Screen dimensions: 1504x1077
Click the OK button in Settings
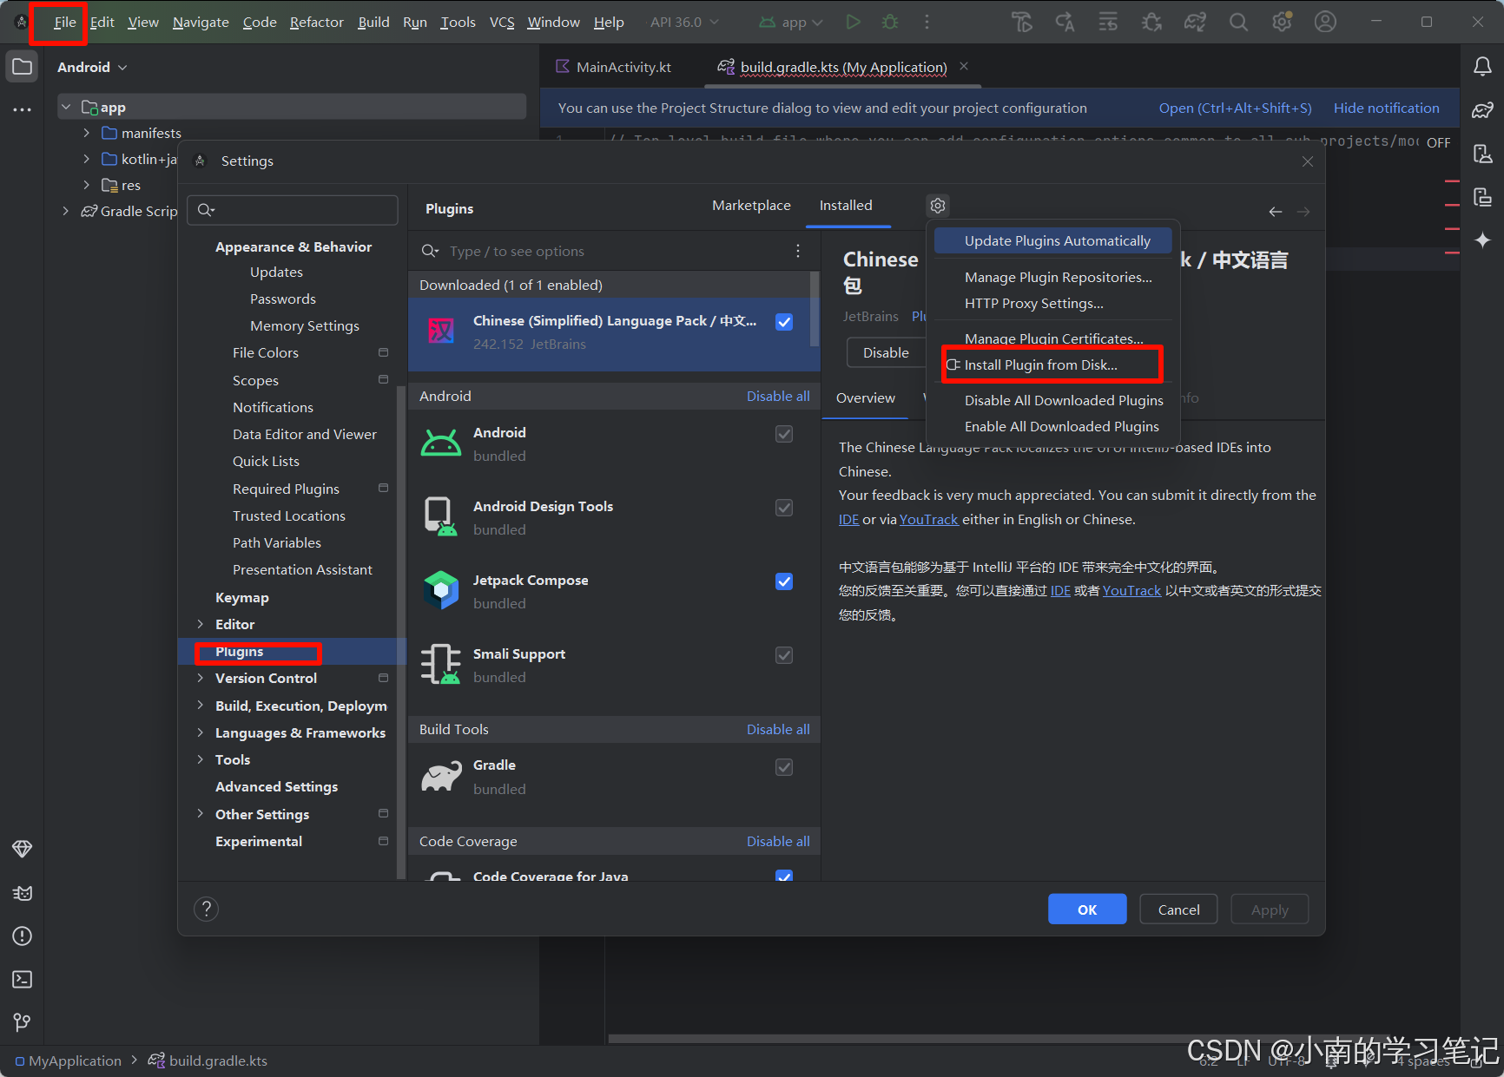click(1087, 910)
